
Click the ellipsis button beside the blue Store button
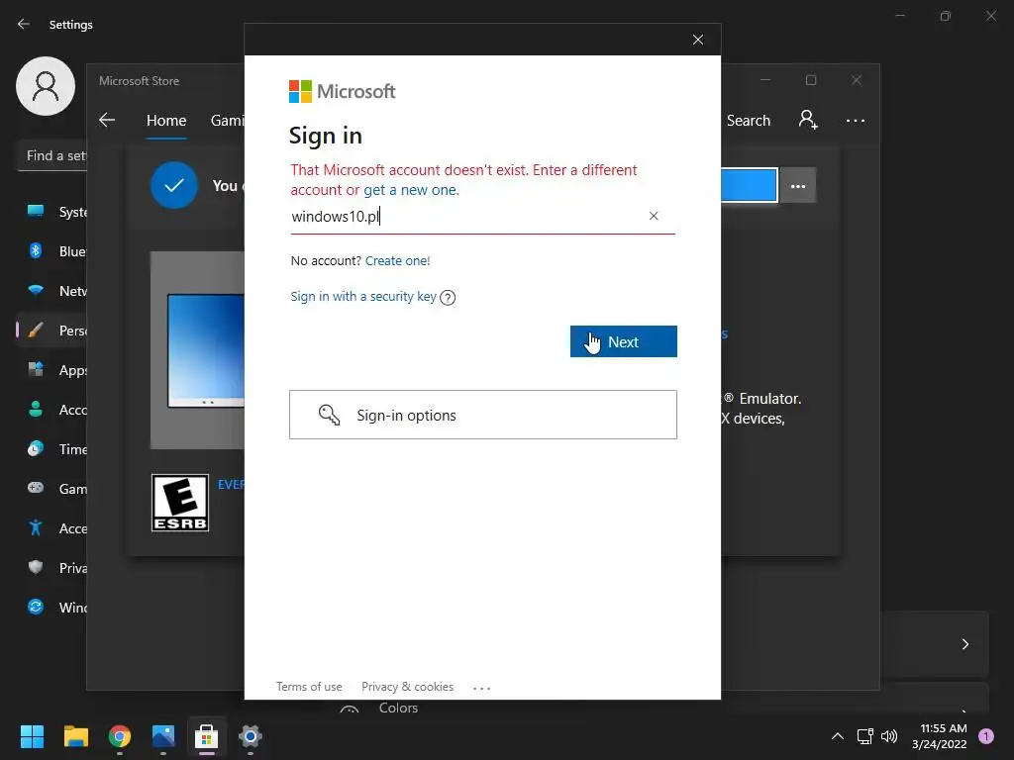(798, 186)
